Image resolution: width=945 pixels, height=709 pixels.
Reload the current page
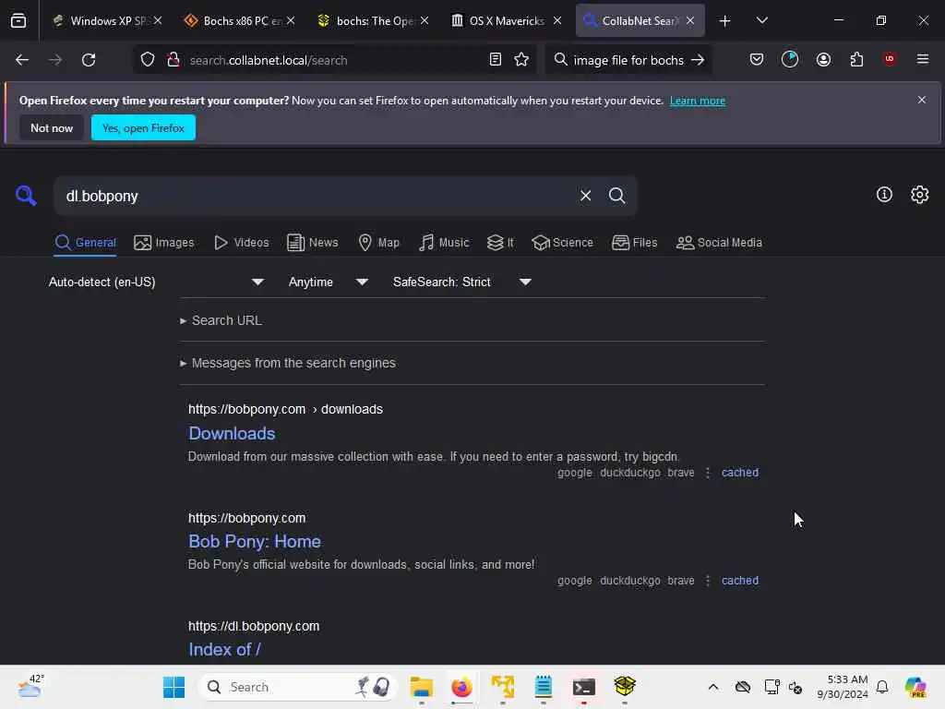point(89,60)
